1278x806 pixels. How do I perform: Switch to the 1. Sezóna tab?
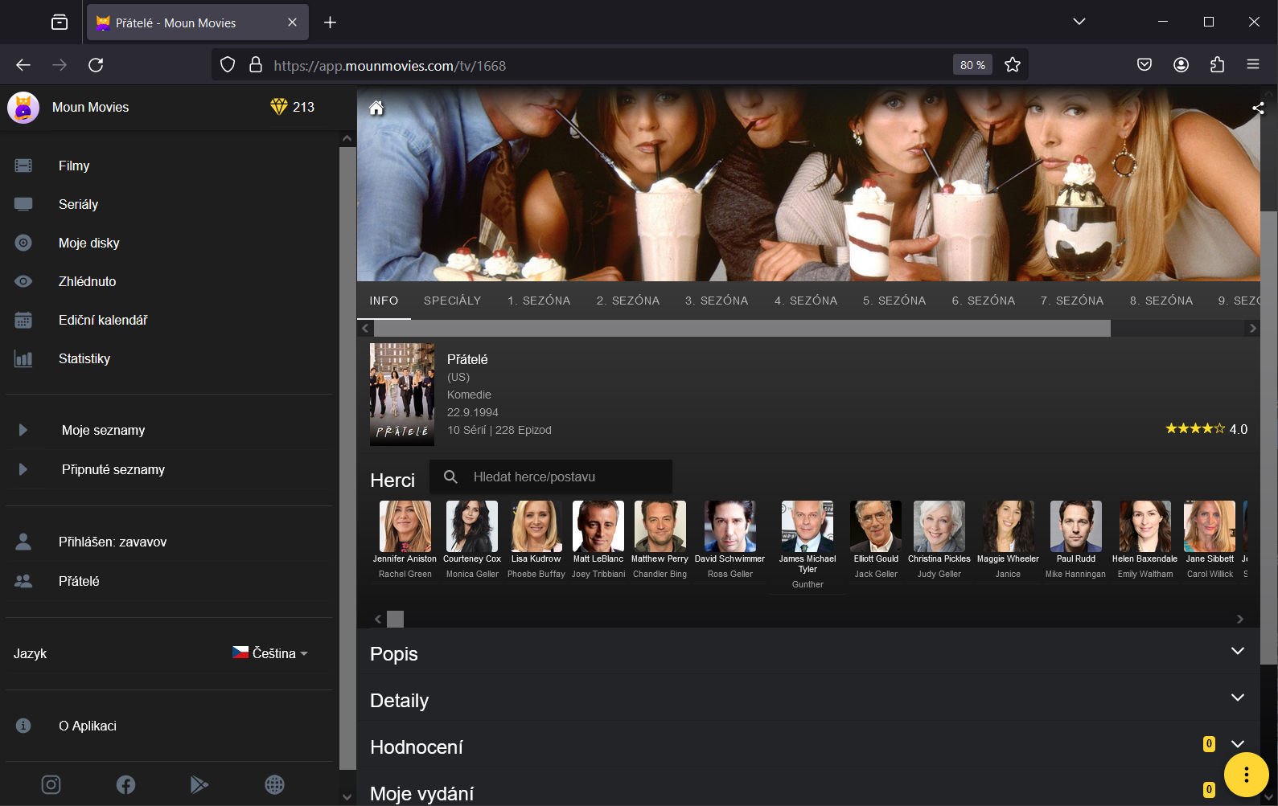pyautogui.click(x=539, y=301)
